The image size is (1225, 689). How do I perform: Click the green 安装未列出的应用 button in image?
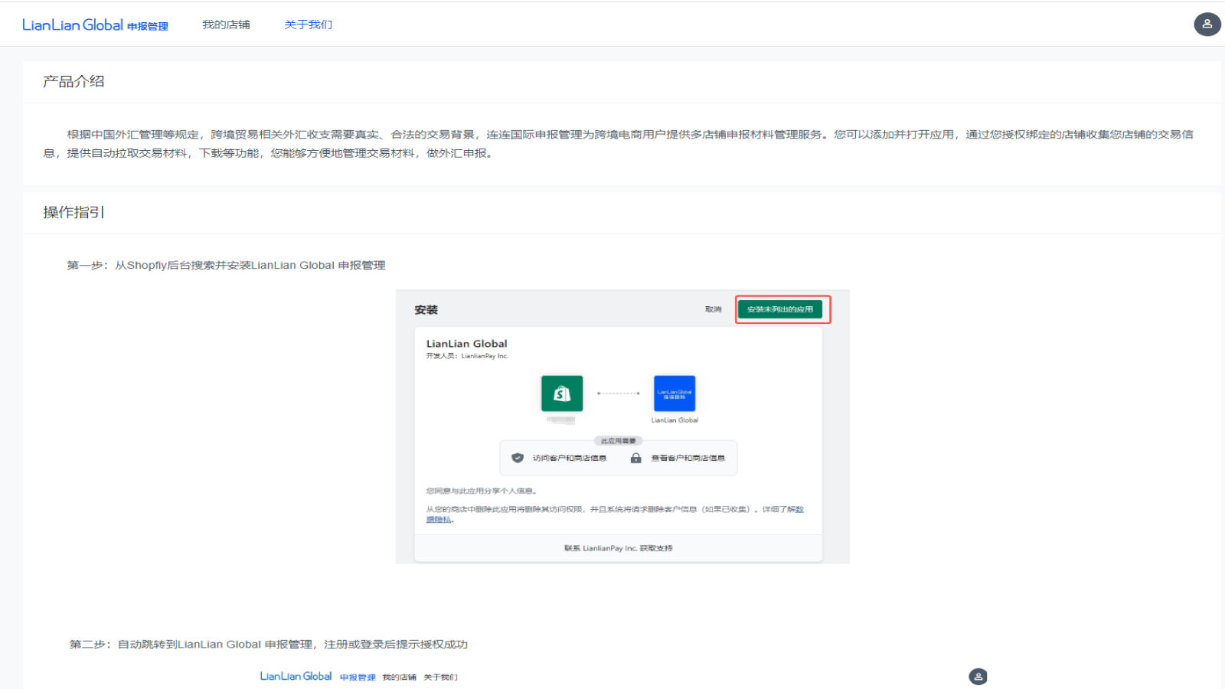coord(780,309)
